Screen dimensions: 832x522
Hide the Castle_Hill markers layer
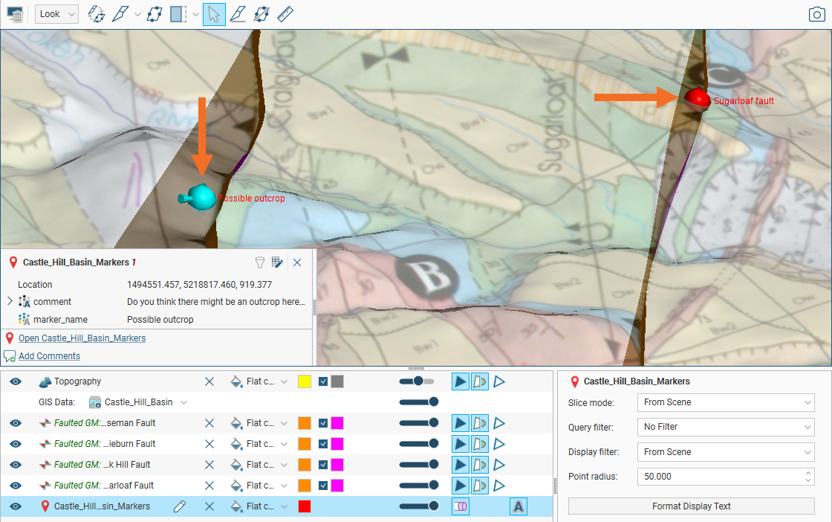tap(16, 506)
